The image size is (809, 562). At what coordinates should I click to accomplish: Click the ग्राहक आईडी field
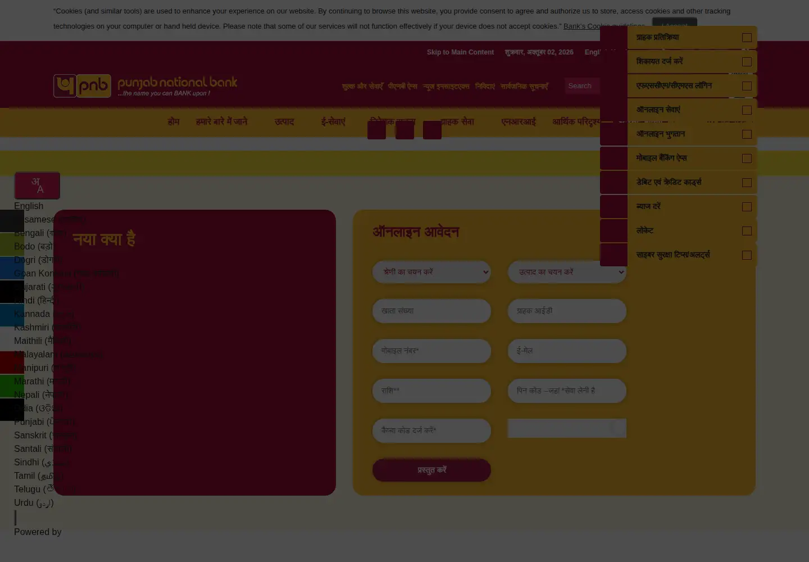coord(567,311)
